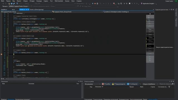Sort by the Проект column header
Viewport: 178px width, 100px height.
[x=132, y=87]
